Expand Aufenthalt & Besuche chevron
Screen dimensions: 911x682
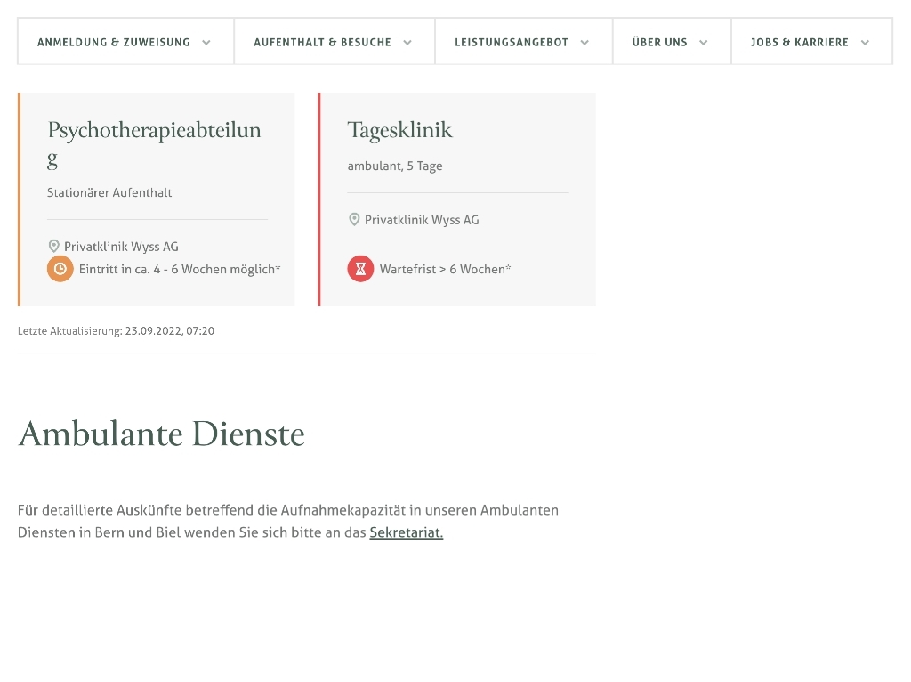(x=407, y=42)
